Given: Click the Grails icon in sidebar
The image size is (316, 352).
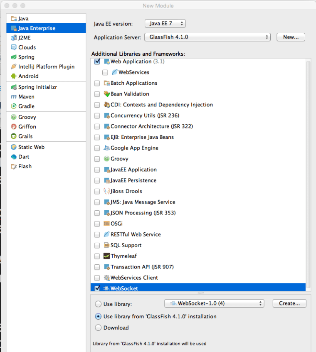Looking at the screenshot, I should pos(14,136).
